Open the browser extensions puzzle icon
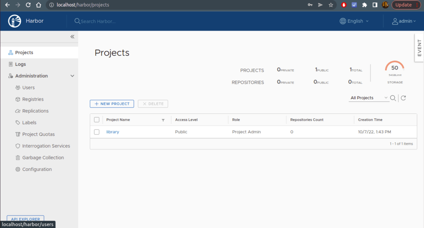424x228 pixels. click(x=364, y=5)
